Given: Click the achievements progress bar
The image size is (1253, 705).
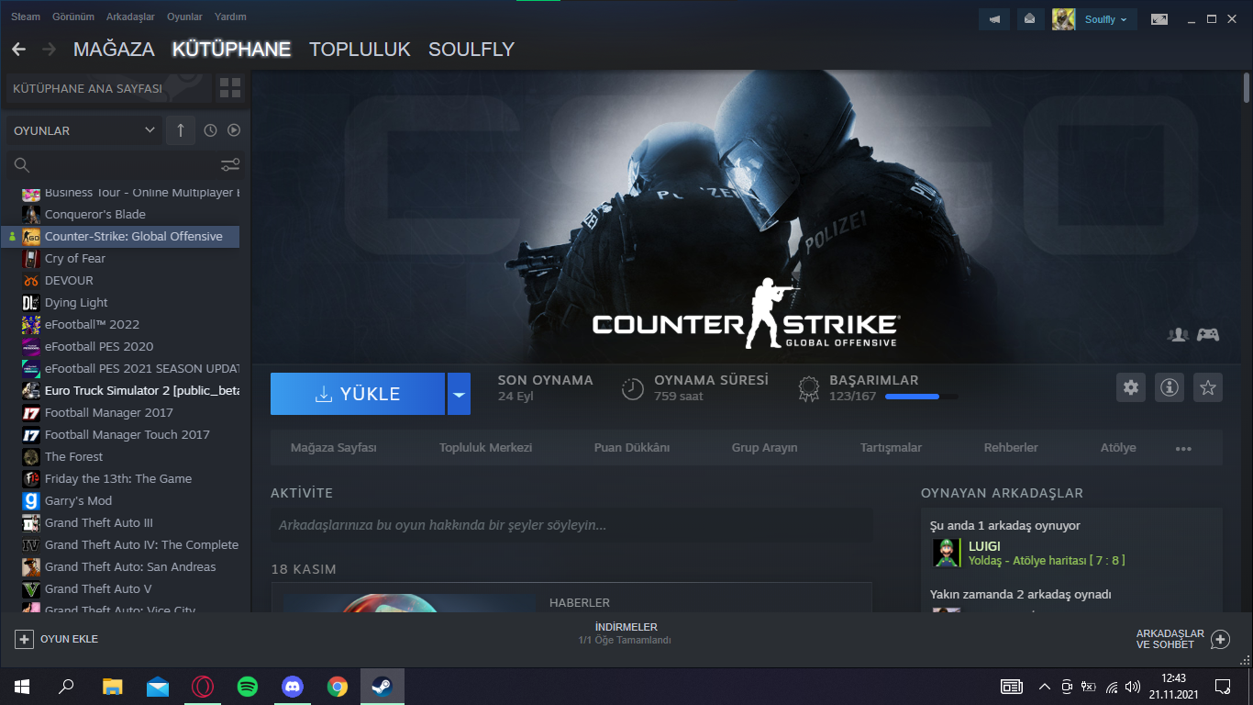Looking at the screenshot, I should pos(921,397).
